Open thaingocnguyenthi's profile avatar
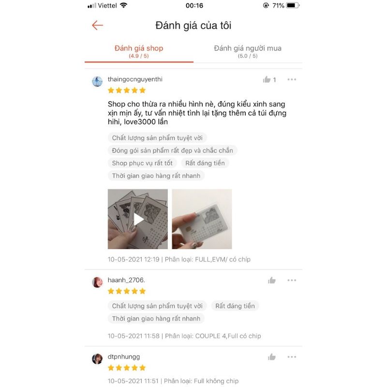Image resolution: width=387 pixels, height=387 pixels. [97, 81]
